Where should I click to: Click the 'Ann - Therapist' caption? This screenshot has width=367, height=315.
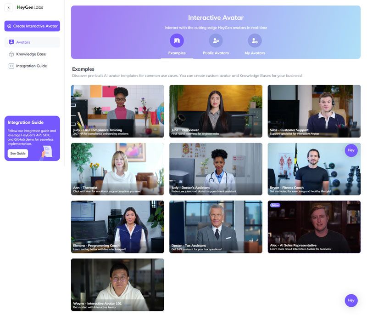(x=85, y=188)
